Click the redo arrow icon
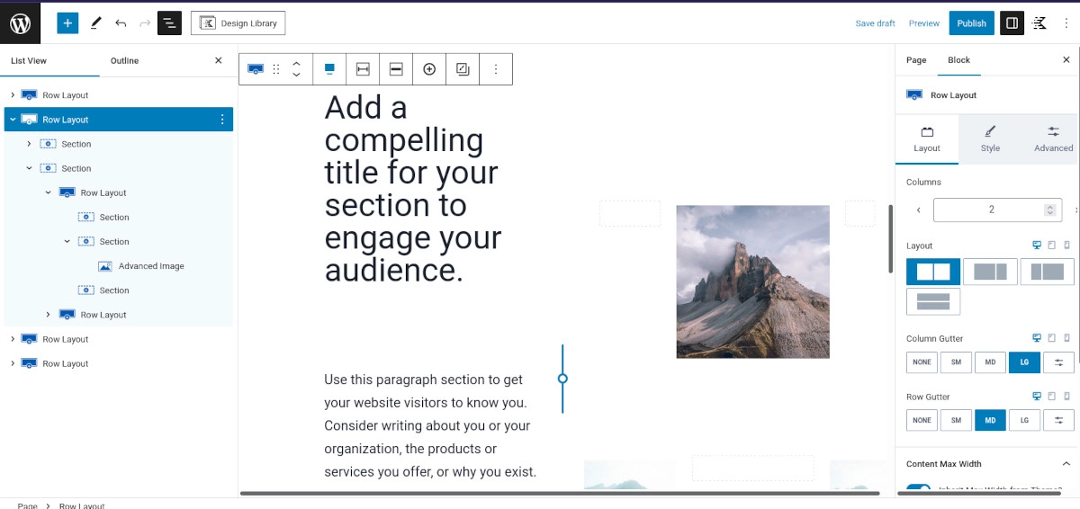 tap(145, 23)
